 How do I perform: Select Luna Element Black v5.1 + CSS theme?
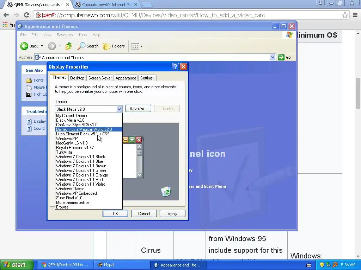tap(89, 134)
